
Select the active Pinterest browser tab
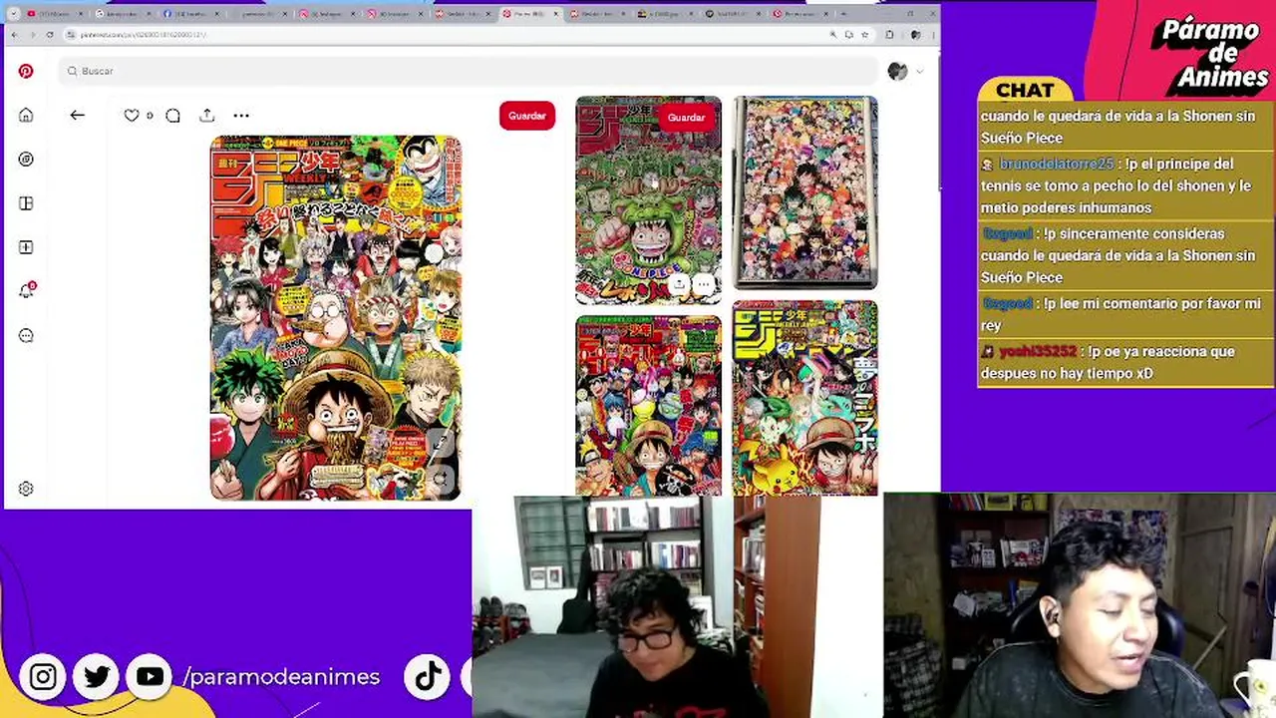tap(530, 14)
